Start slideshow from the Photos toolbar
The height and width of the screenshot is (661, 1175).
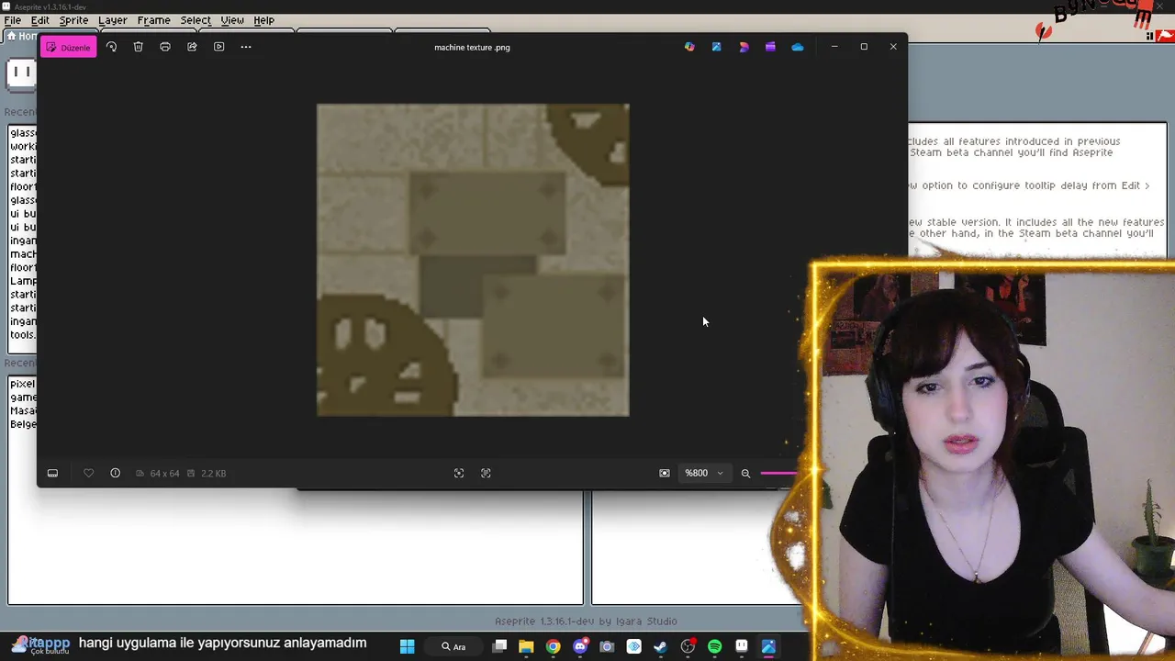[218, 47]
